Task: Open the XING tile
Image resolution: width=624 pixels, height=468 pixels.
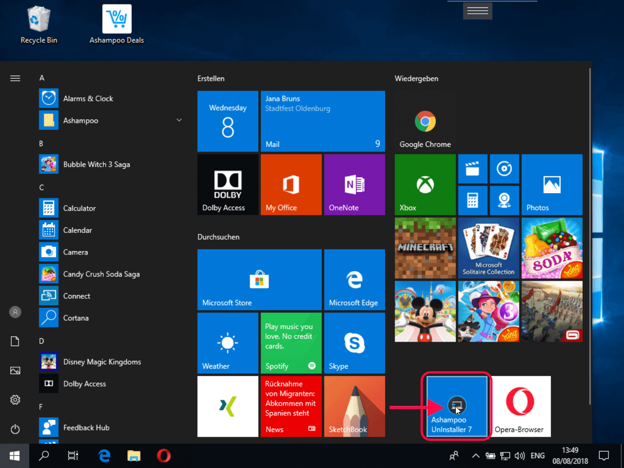Action: point(228,407)
